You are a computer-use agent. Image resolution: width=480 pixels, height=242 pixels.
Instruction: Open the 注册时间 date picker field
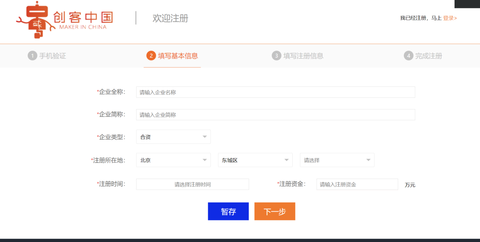click(x=193, y=184)
